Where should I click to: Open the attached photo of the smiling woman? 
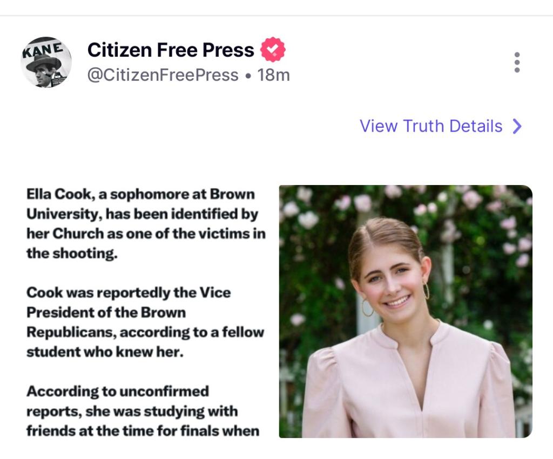pos(405,311)
